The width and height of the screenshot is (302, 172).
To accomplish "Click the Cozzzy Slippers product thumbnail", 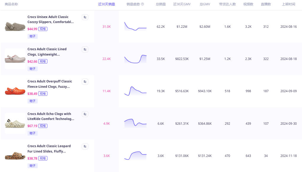I will [15, 27].
